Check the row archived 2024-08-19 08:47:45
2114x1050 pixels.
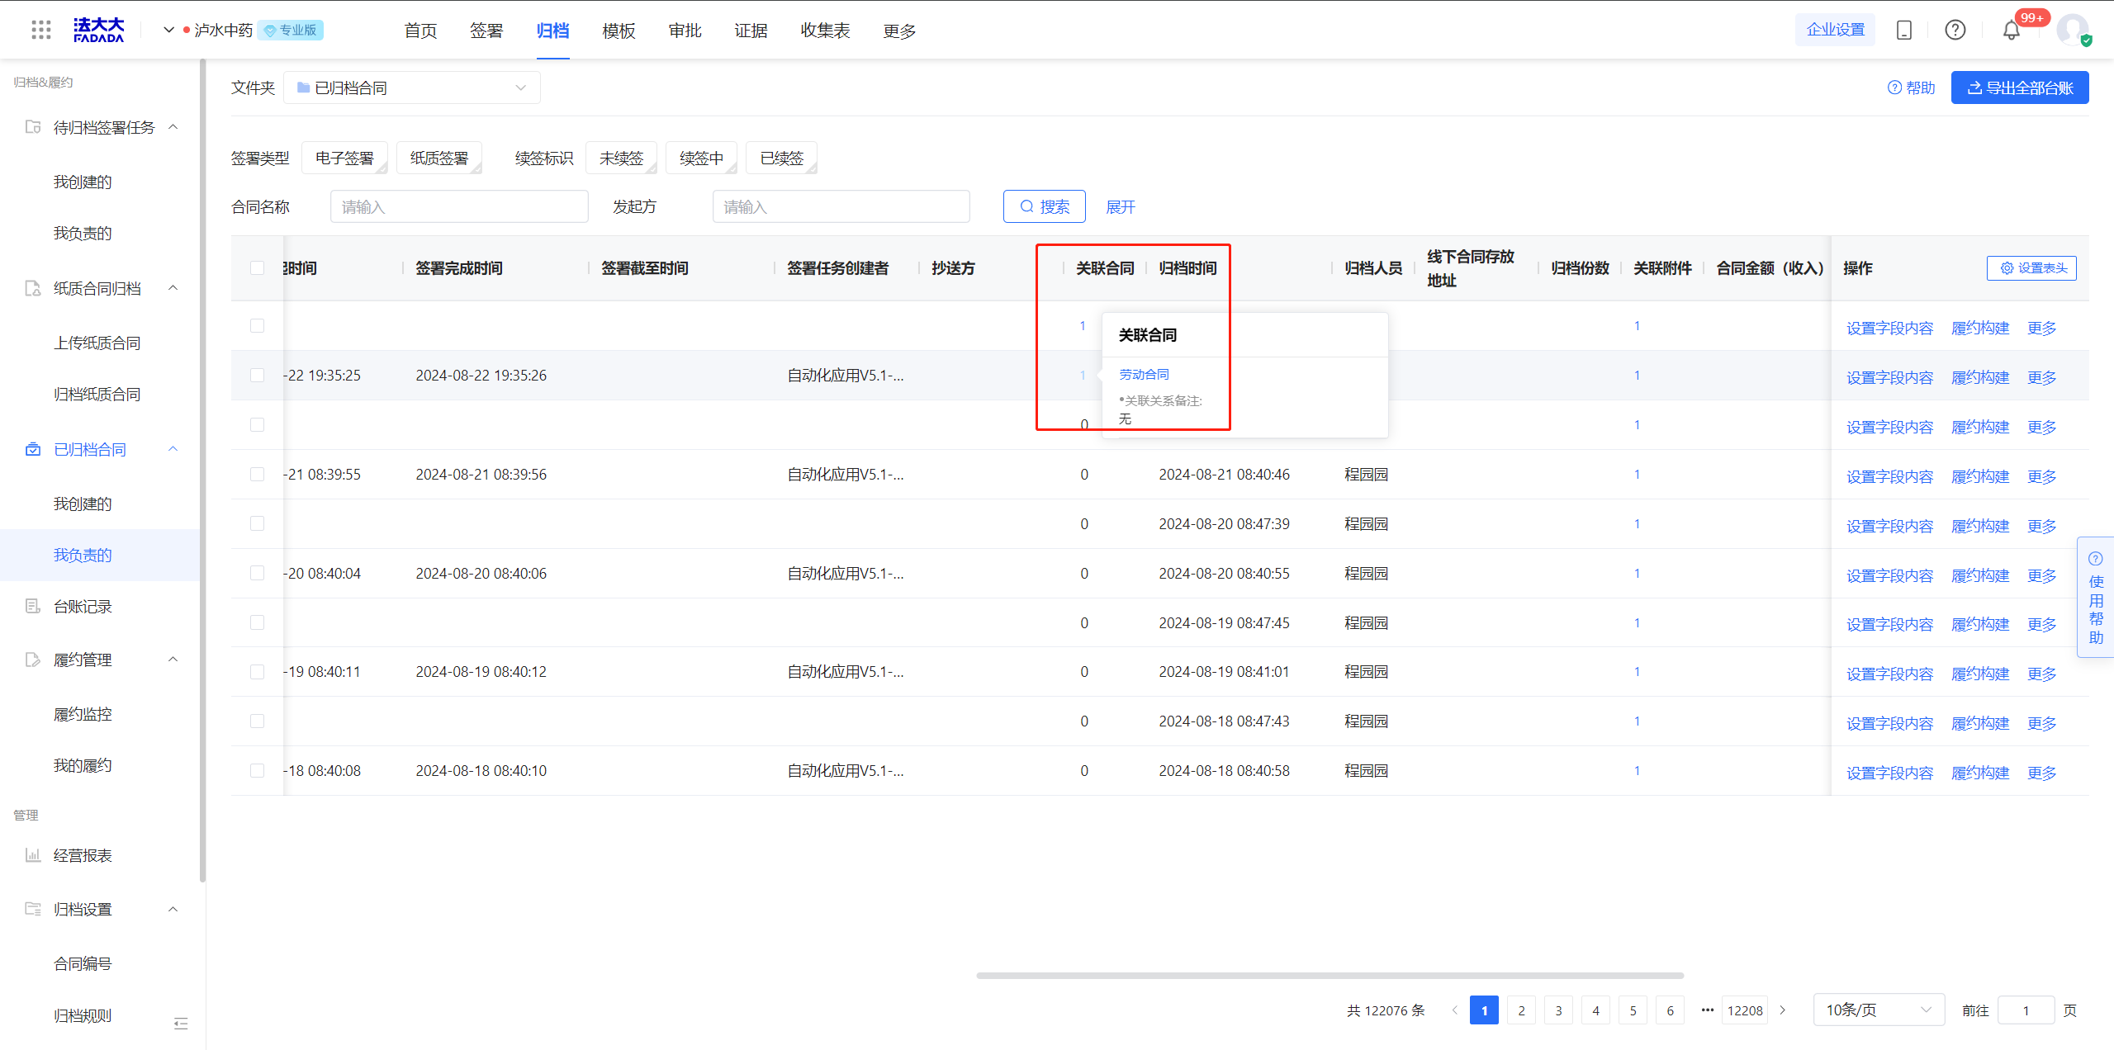pos(257,622)
